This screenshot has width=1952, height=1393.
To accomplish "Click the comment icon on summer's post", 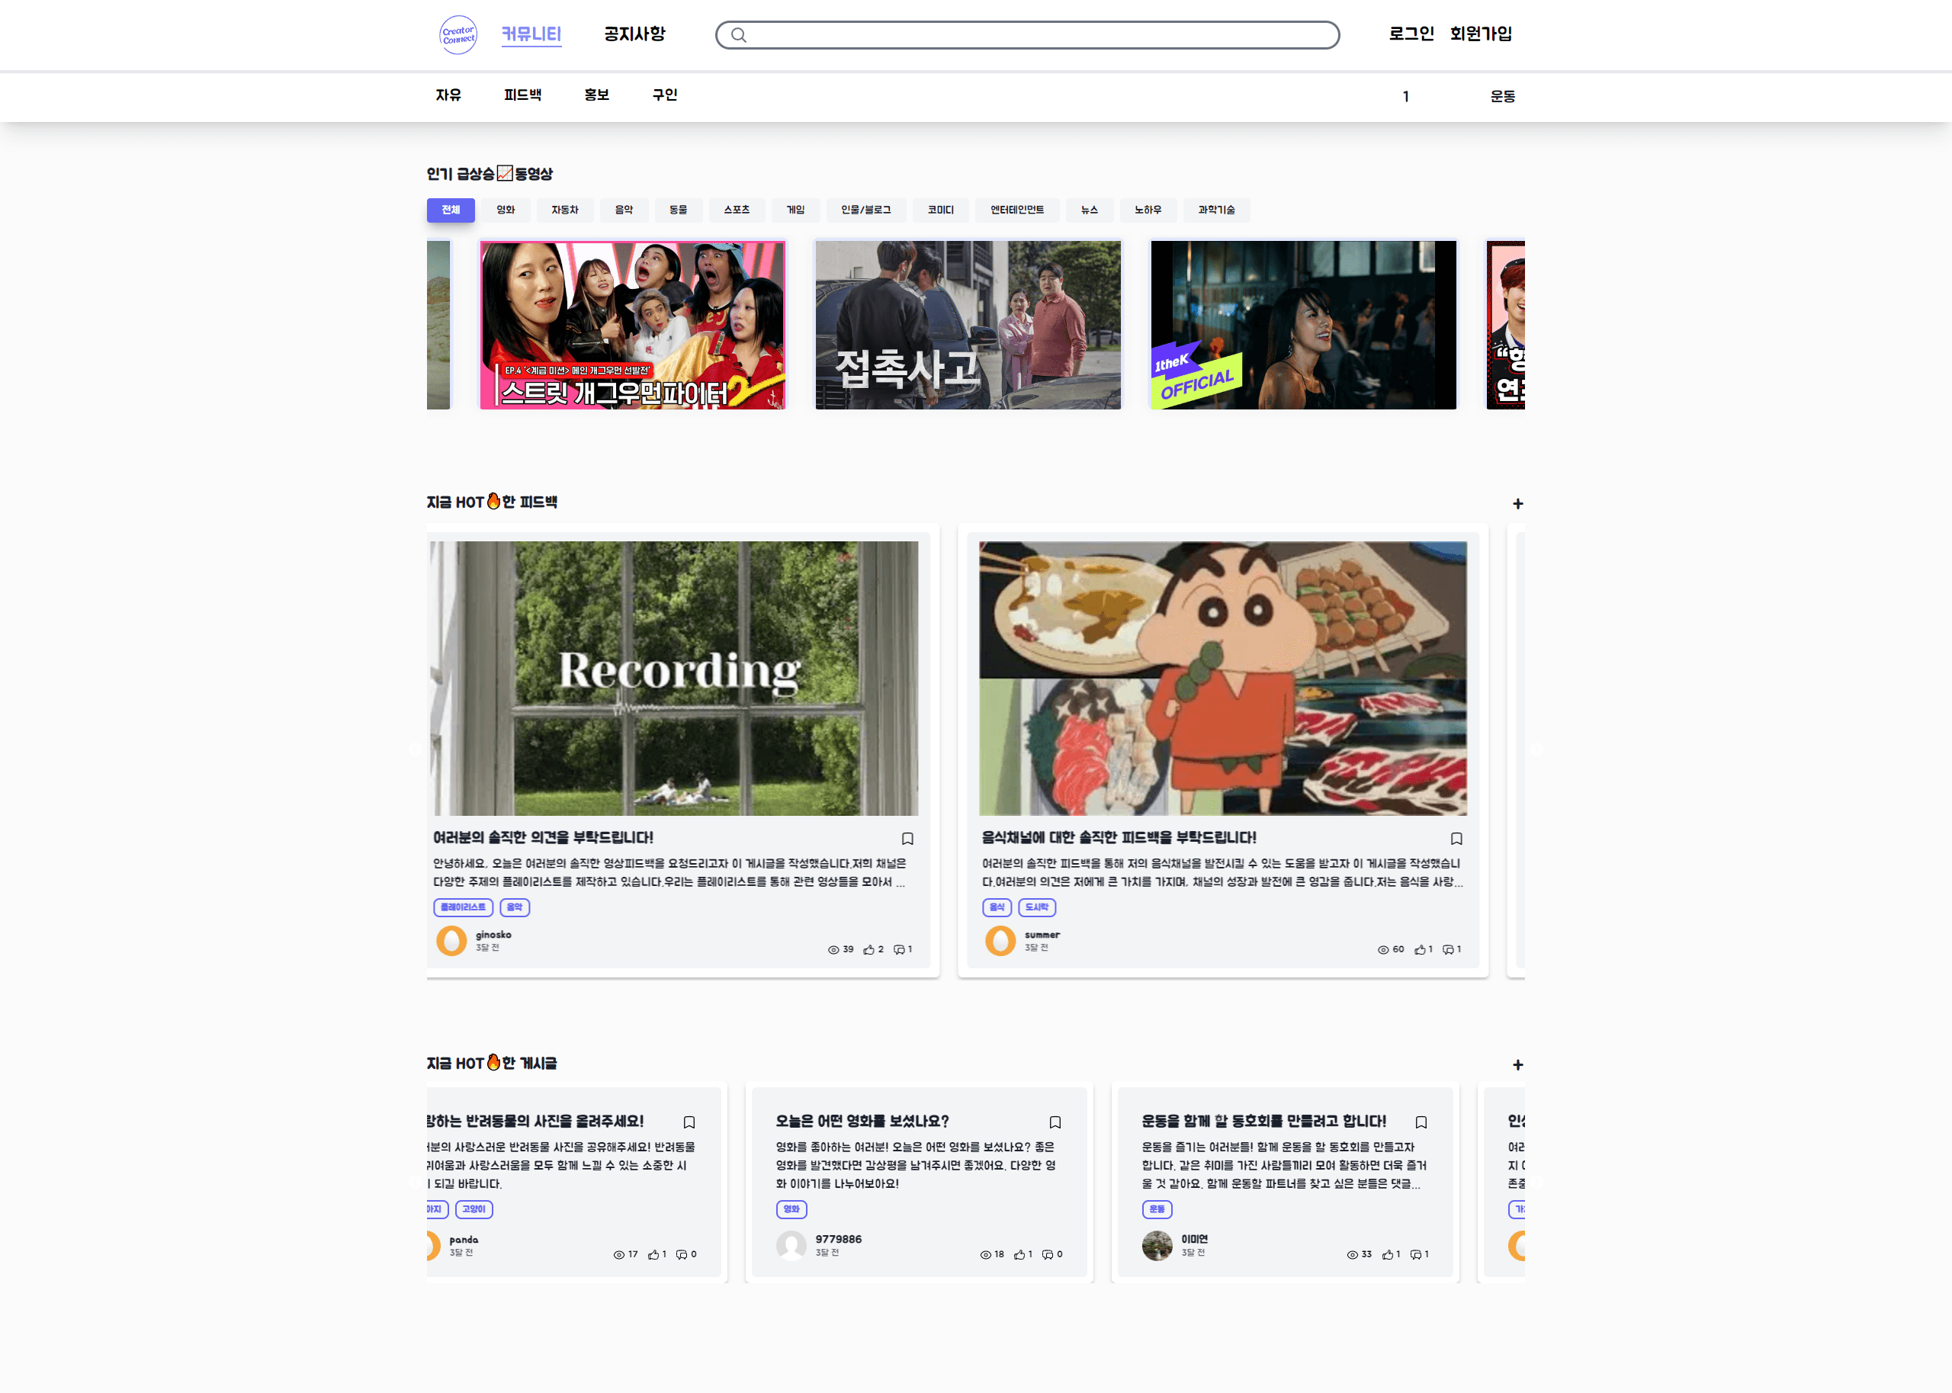I will coord(1448,949).
